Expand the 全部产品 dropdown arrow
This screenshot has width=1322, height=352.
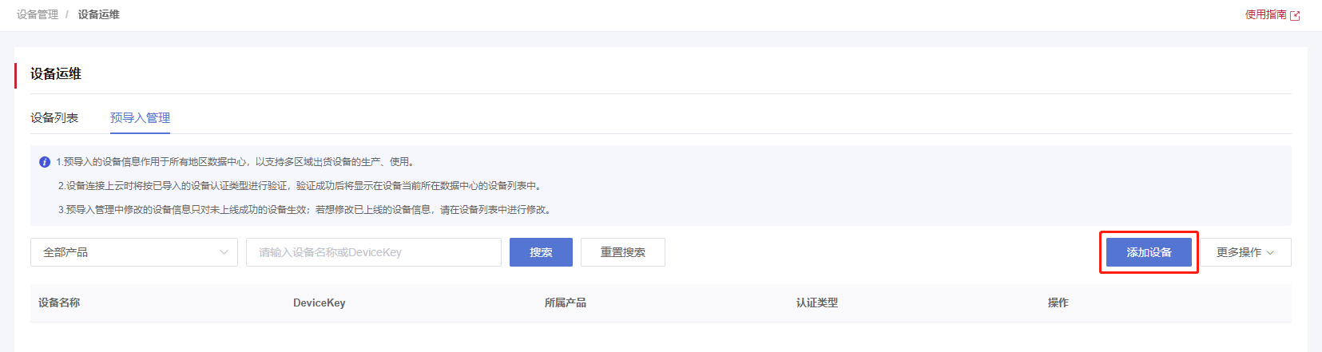(x=224, y=252)
